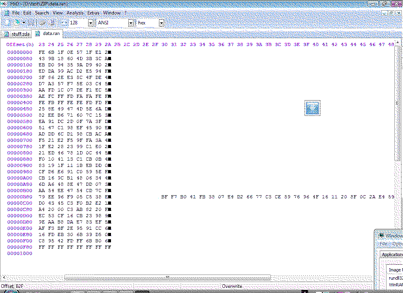The width and height of the screenshot is (403, 293).
Task: Click the HxD title bar app icon
Action: coord(4,4)
